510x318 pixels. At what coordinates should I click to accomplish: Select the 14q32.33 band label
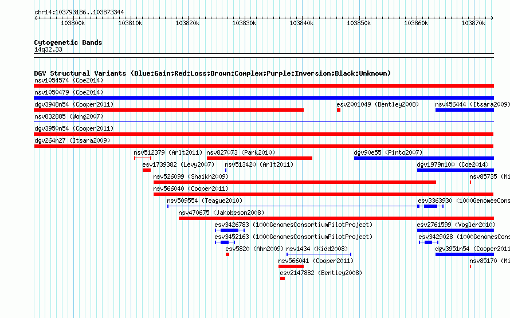tap(48, 49)
